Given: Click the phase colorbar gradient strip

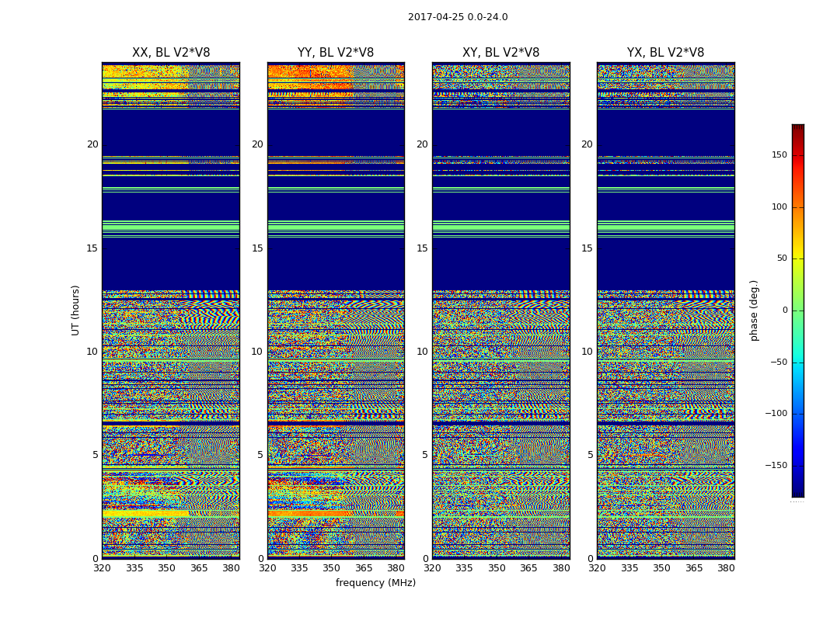Looking at the screenshot, I should [x=797, y=310].
